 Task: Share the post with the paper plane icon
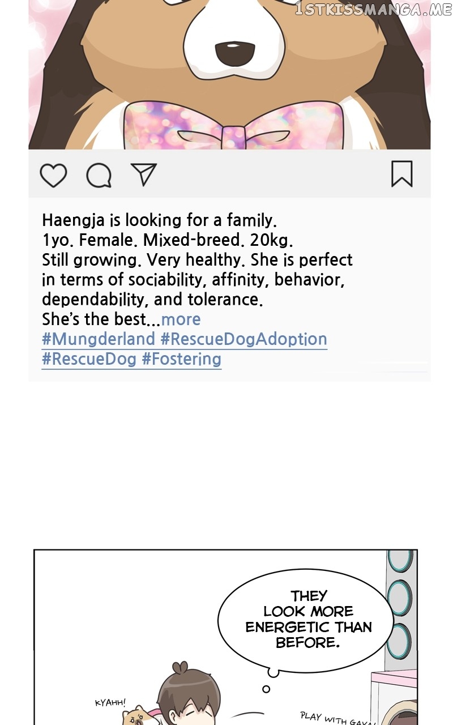(143, 174)
